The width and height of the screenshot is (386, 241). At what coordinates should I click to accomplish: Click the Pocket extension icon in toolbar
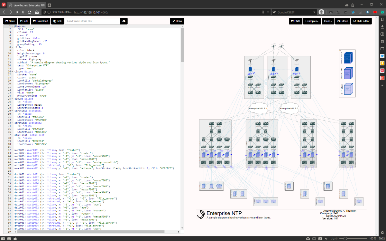360,12
